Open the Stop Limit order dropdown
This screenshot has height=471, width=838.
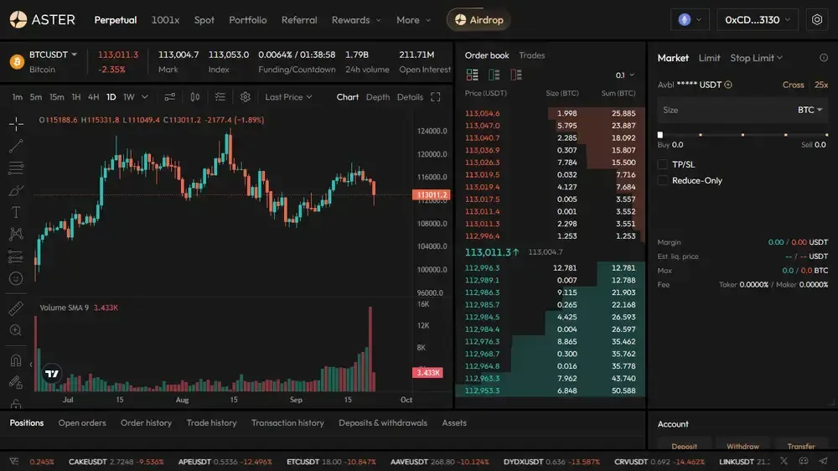click(756, 58)
